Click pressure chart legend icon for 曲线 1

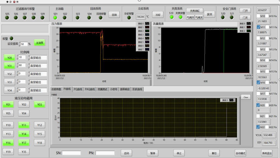point(147,27)
